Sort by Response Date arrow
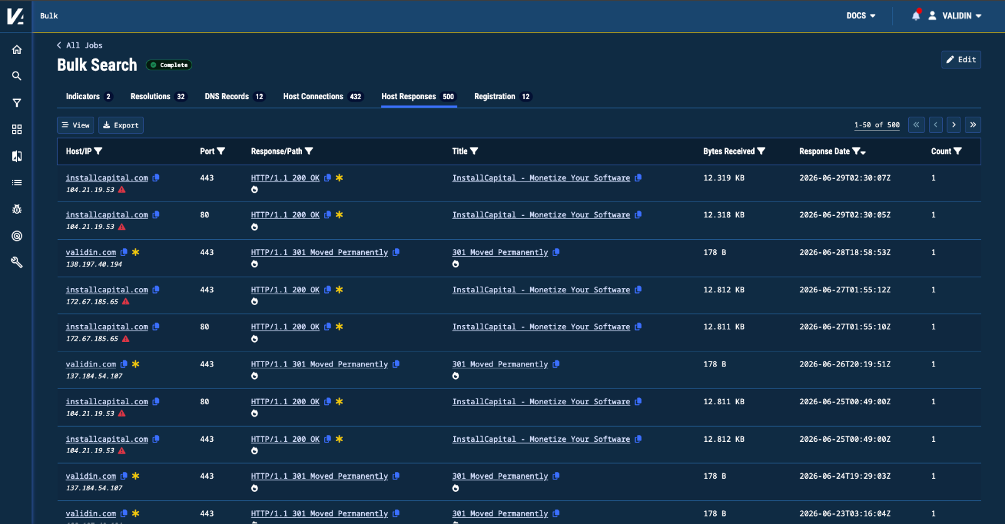This screenshot has width=1005, height=524. tap(864, 152)
